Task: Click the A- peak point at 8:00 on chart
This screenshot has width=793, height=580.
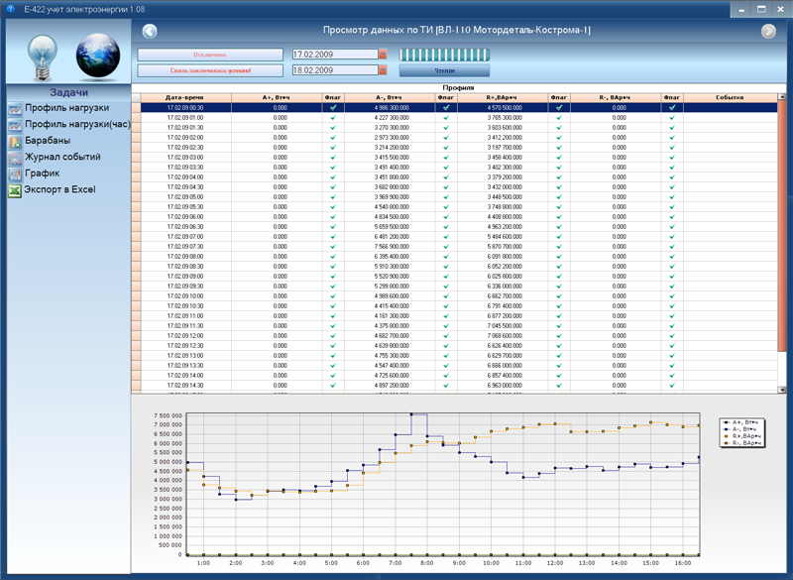Action: (411, 414)
